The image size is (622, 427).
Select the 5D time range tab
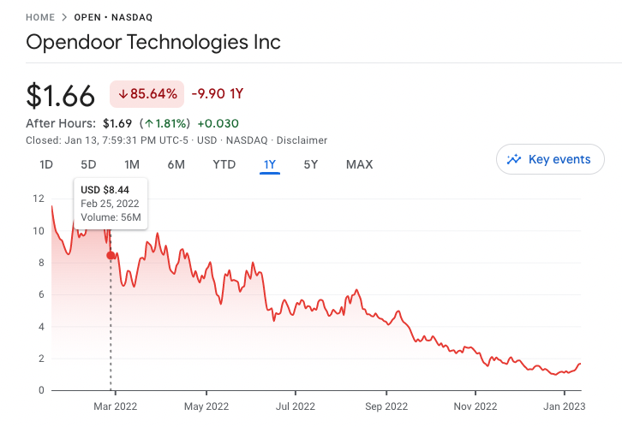point(88,164)
